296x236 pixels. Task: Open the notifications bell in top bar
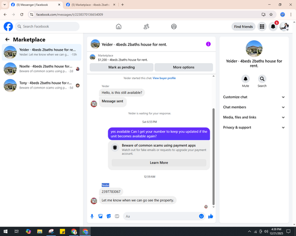click(x=273, y=27)
